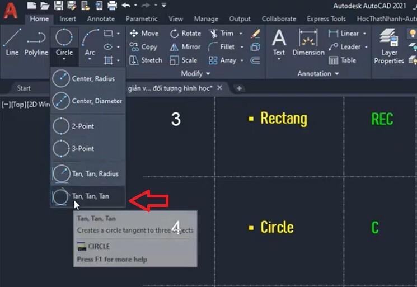Click the Table tool

(x=342, y=60)
